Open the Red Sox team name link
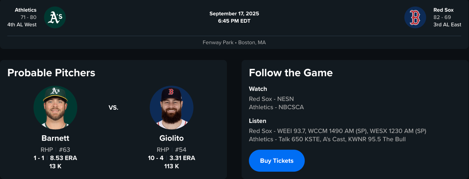Screen dimensions: 469x179 tap(443, 10)
